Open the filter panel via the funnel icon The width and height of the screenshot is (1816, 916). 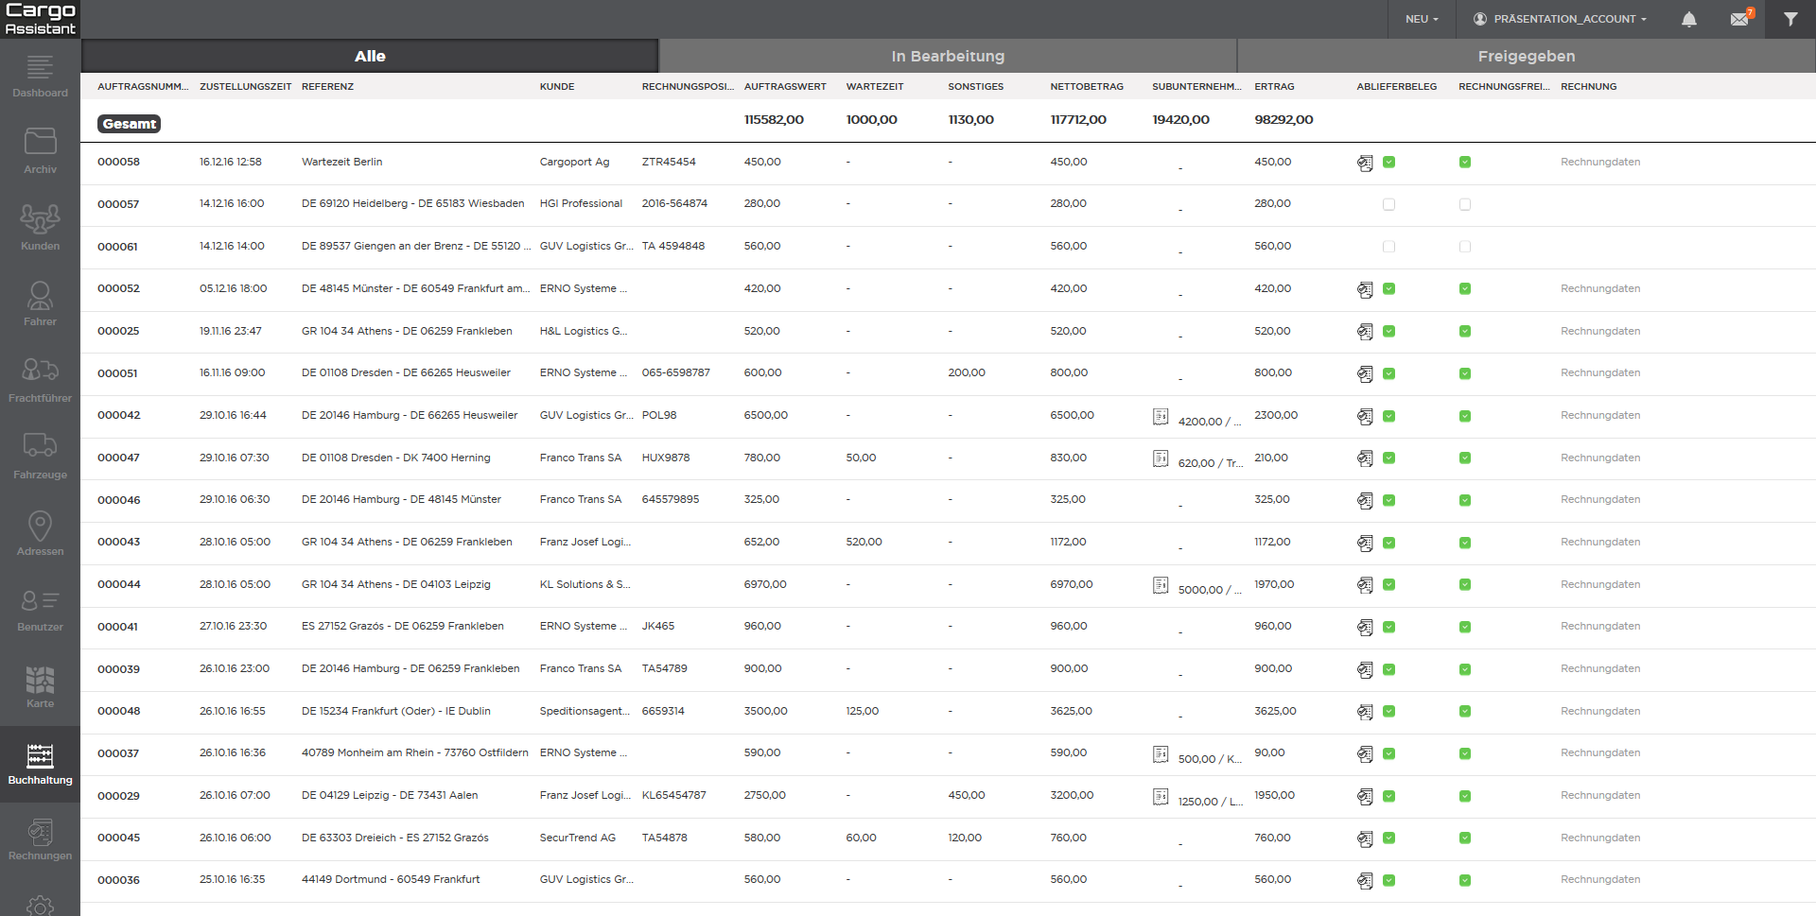click(x=1791, y=19)
